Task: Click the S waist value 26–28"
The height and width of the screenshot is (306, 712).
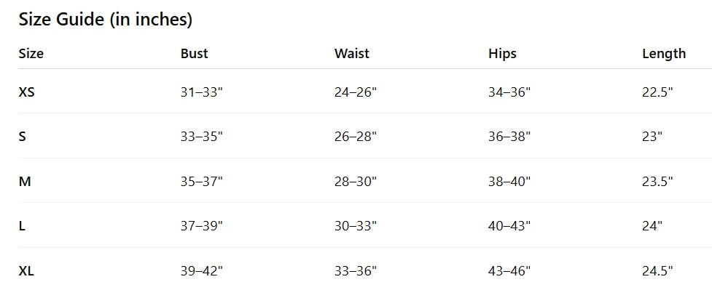Action: pyautogui.click(x=355, y=136)
